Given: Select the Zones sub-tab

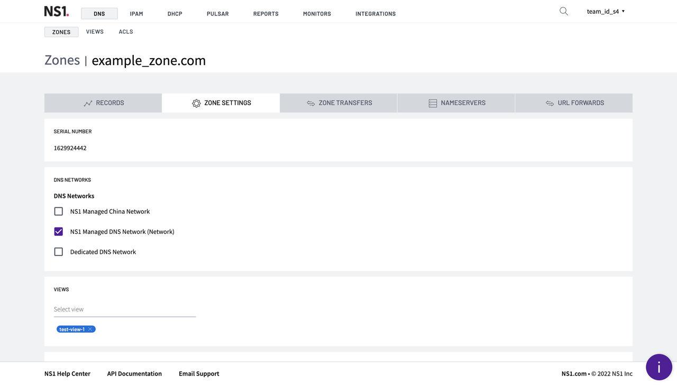Looking at the screenshot, I should (x=61, y=32).
